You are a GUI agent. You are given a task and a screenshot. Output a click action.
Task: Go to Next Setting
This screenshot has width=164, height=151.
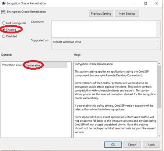(x=127, y=14)
